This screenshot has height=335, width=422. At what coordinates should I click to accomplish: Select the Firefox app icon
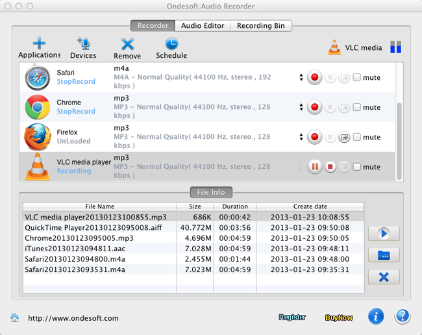[x=38, y=137]
